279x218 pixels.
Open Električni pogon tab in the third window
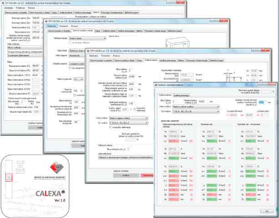216,60
